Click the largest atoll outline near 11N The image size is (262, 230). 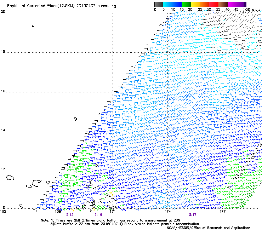(x=36, y=183)
